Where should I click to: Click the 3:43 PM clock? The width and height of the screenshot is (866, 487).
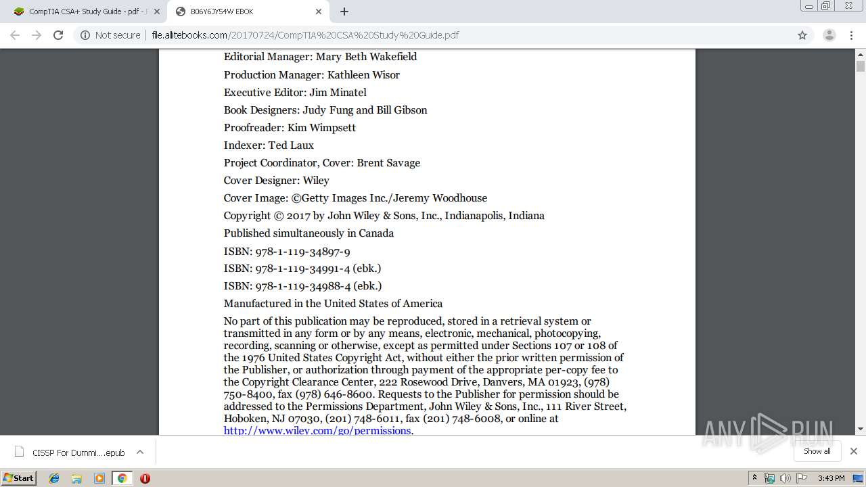click(831, 478)
